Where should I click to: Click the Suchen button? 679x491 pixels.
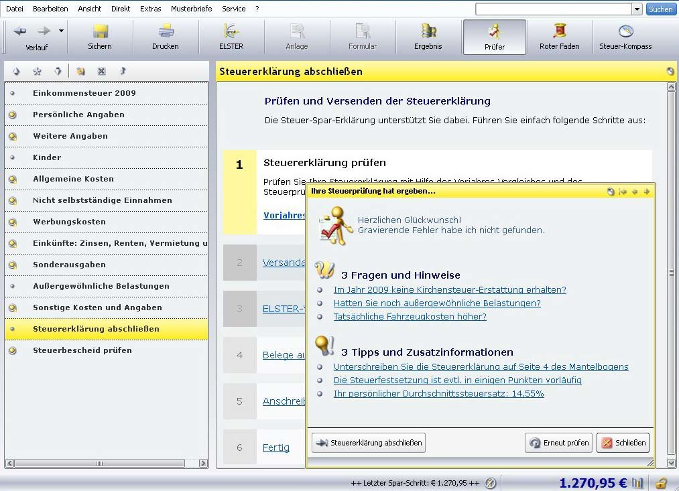pos(660,9)
